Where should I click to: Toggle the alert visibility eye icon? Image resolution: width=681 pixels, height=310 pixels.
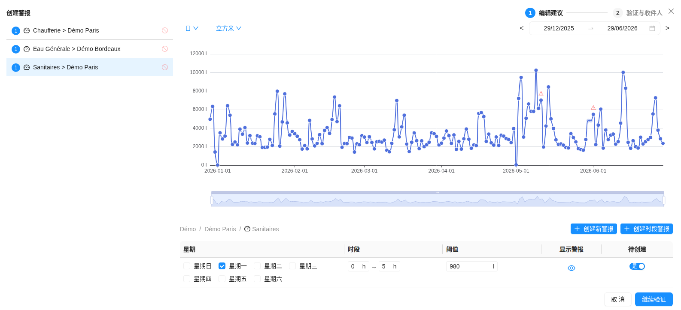point(572,268)
